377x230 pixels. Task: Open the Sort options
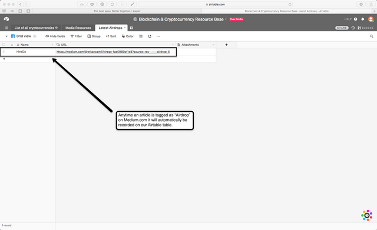(x=111, y=36)
